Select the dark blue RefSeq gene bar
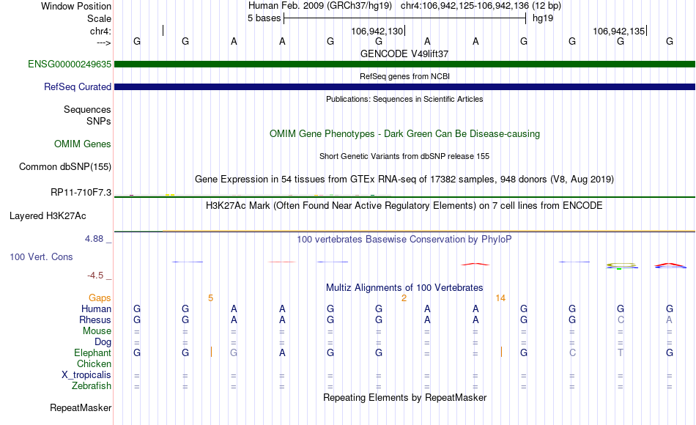The image size is (696, 425). (404, 86)
